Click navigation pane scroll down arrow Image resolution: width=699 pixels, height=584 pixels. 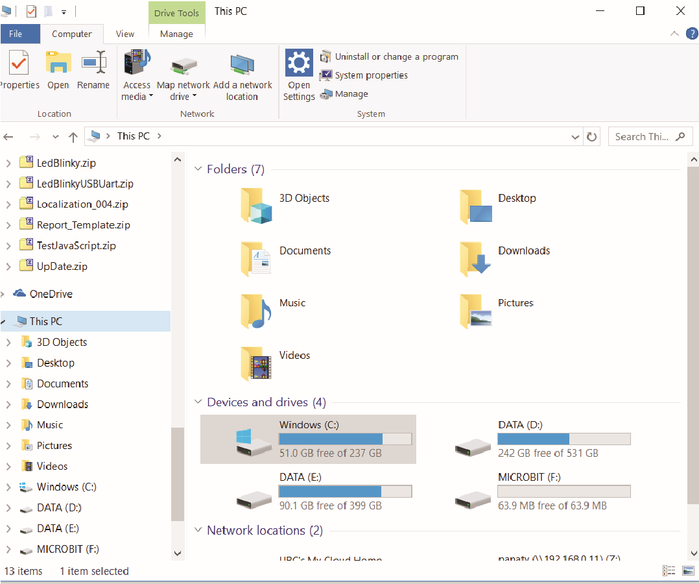click(x=178, y=554)
